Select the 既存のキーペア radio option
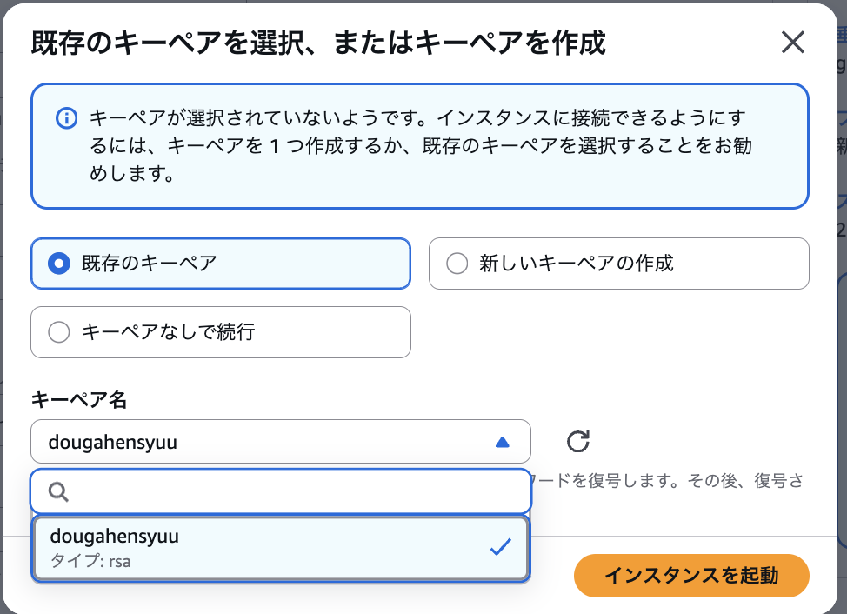The width and height of the screenshot is (847, 614). click(x=59, y=264)
